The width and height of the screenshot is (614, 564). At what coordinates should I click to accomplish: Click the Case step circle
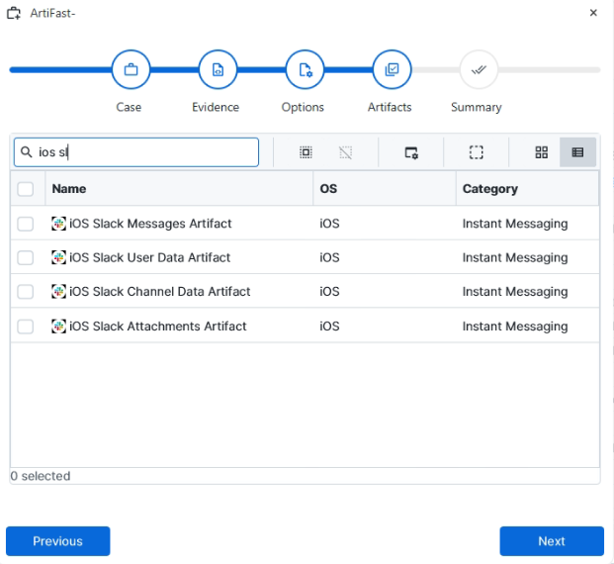pyautogui.click(x=131, y=70)
